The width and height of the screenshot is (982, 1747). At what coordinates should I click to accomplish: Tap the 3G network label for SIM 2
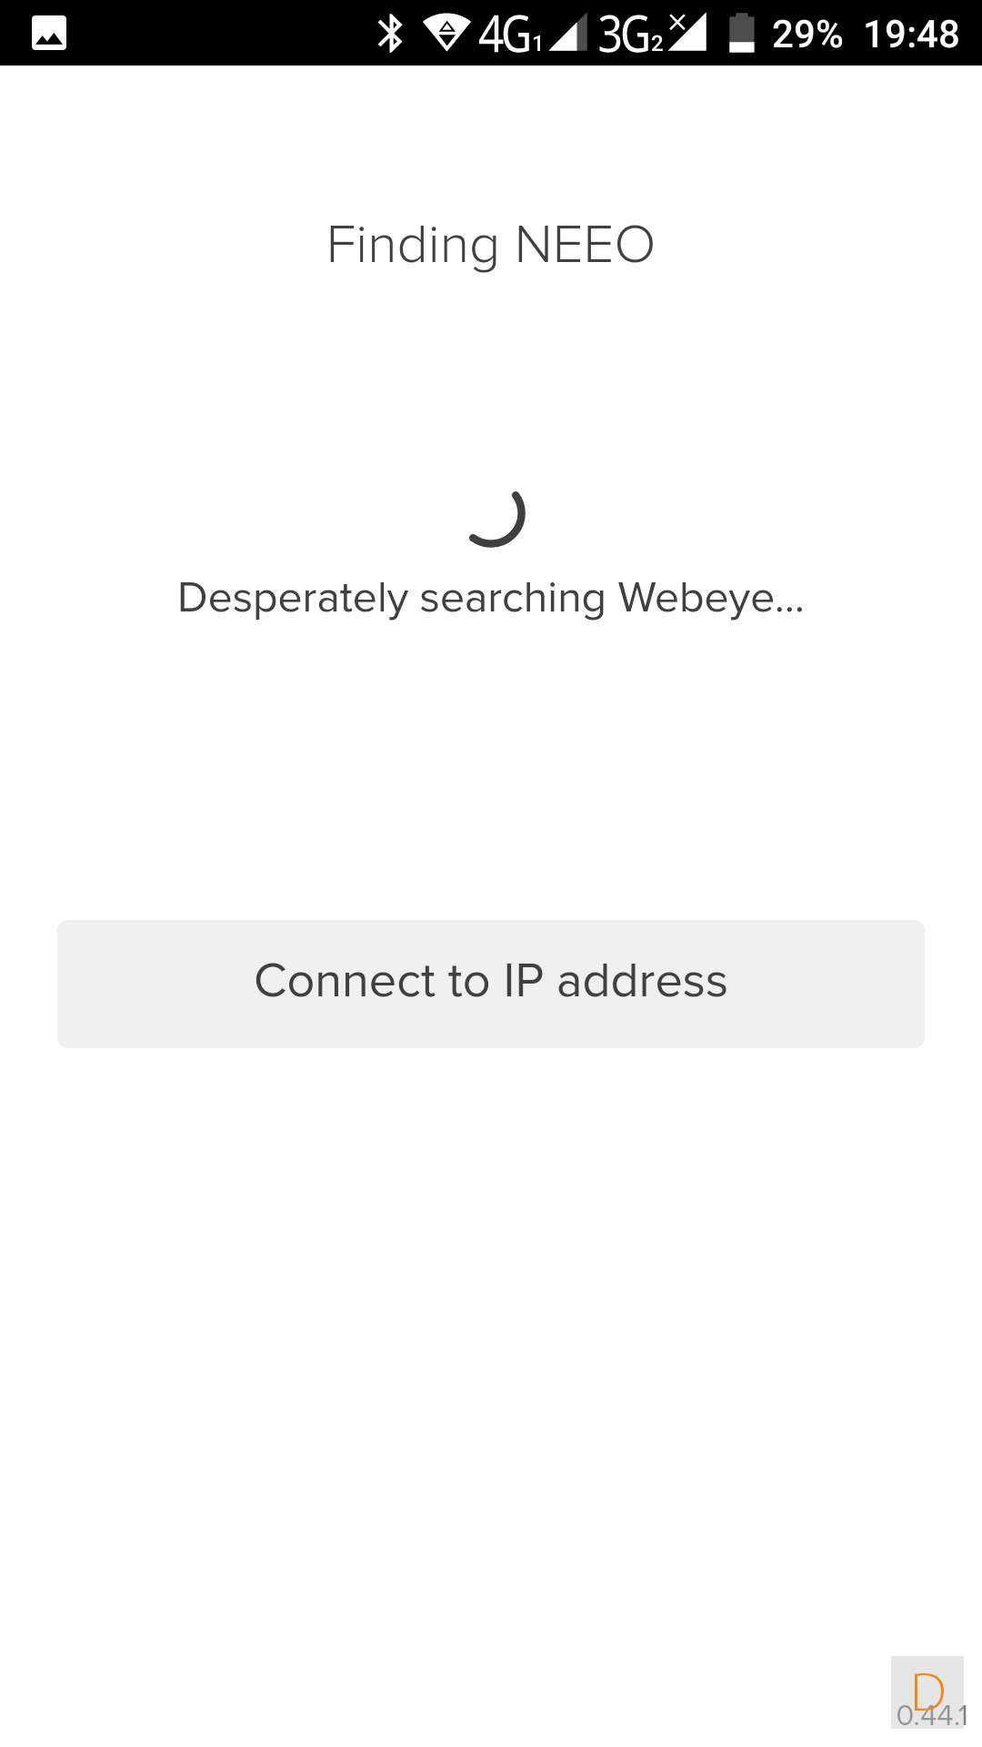(630, 35)
